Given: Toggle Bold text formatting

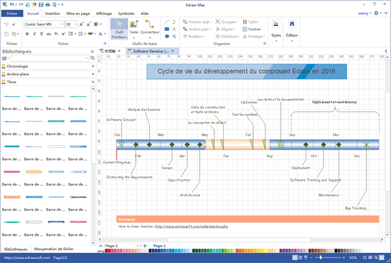Looking at the screenshot, I should 28,35.
